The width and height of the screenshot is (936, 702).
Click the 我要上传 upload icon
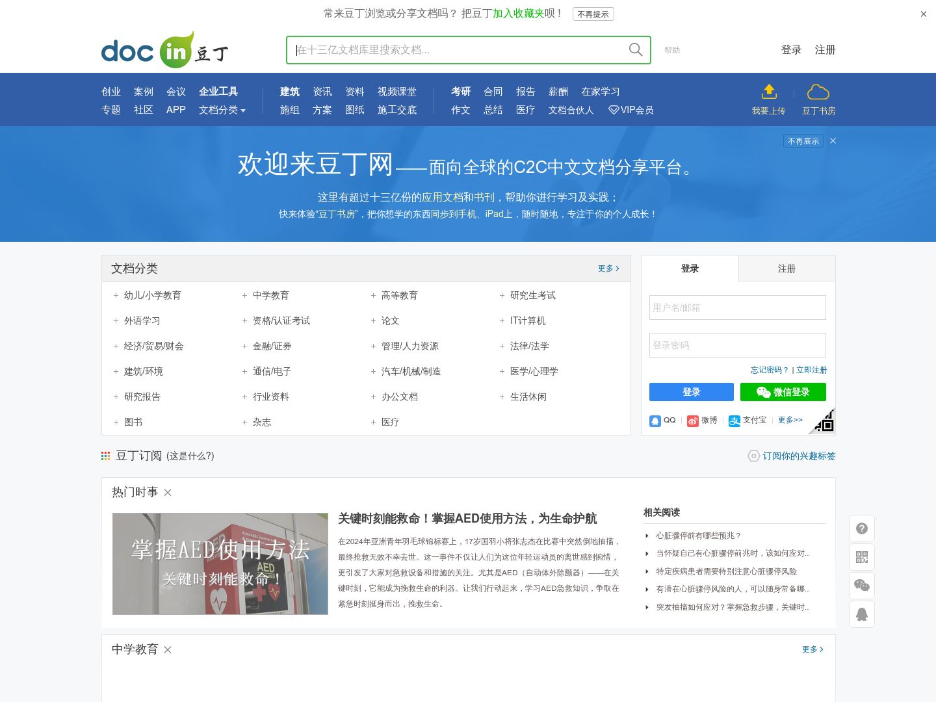point(769,92)
